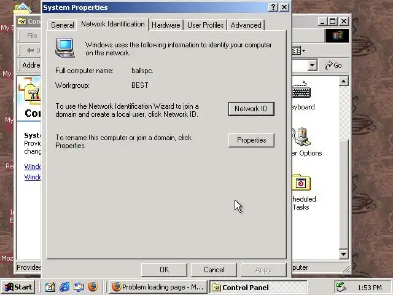This screenshot has width=393, height=295.
Task: Click the Control Panel scrollbar down arrow
Action: pos(344,254)
